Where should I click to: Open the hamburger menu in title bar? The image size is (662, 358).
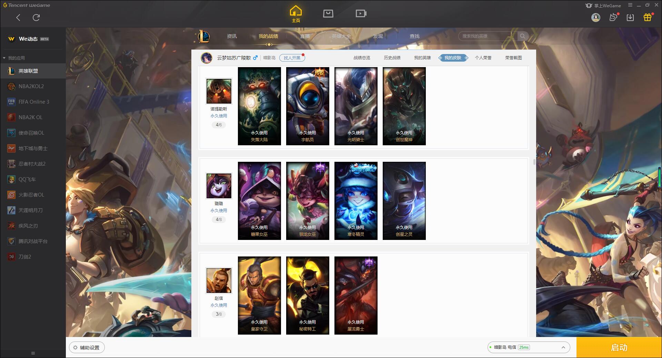tap(630, 5)
